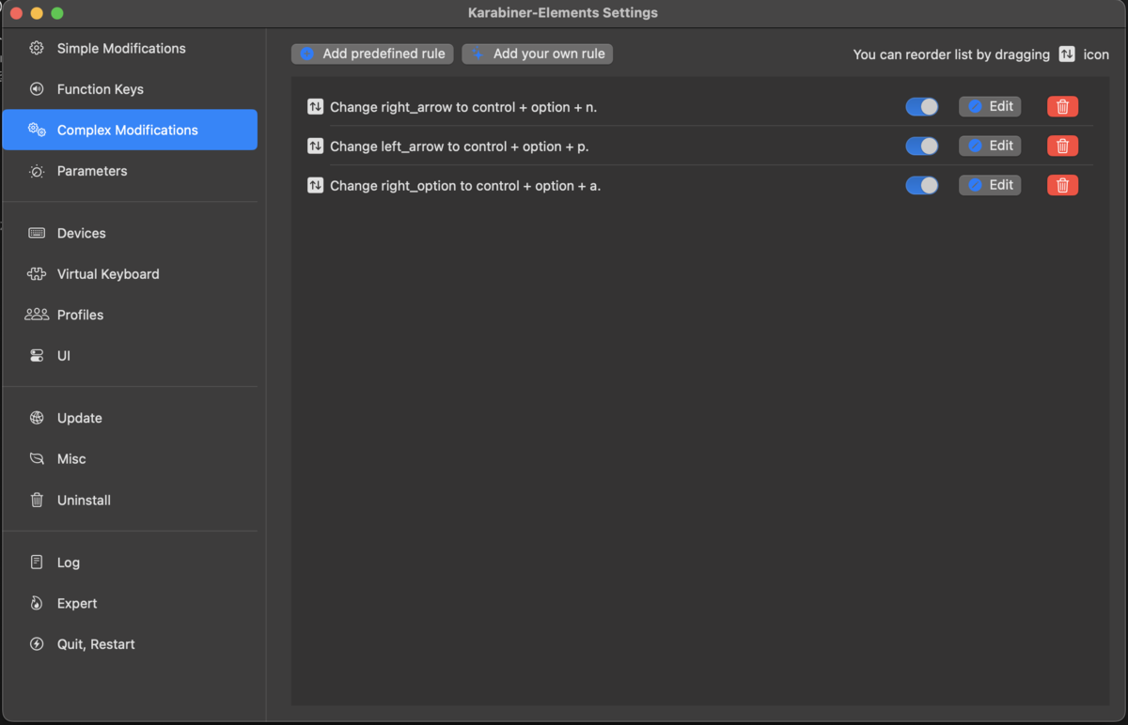Click the Virtual Keyboard puzzle icon
1128x725 pixels.
tap(37, 274)
